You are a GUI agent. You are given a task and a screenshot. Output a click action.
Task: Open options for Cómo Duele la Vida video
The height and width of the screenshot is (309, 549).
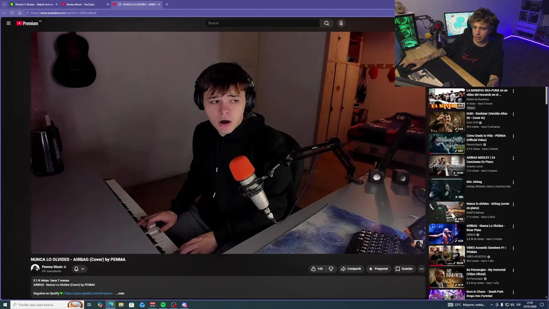[x=513, y=136]
